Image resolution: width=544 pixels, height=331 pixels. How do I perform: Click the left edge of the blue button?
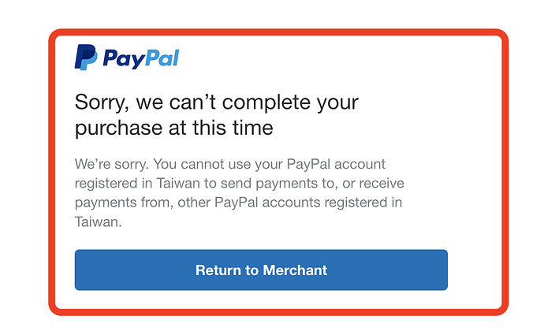click(80, 270)
